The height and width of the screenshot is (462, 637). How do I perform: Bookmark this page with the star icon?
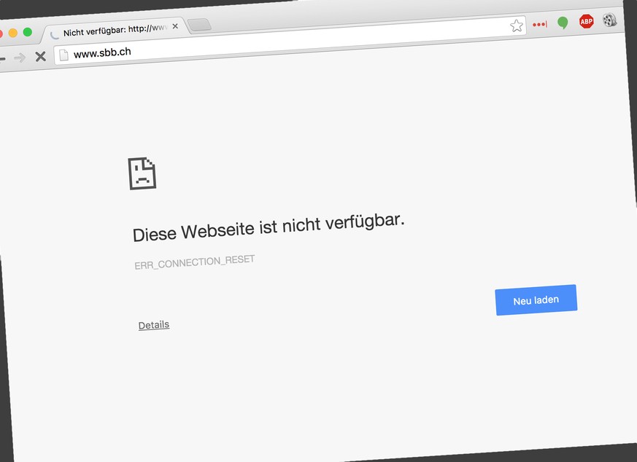(x=517, y=26)
